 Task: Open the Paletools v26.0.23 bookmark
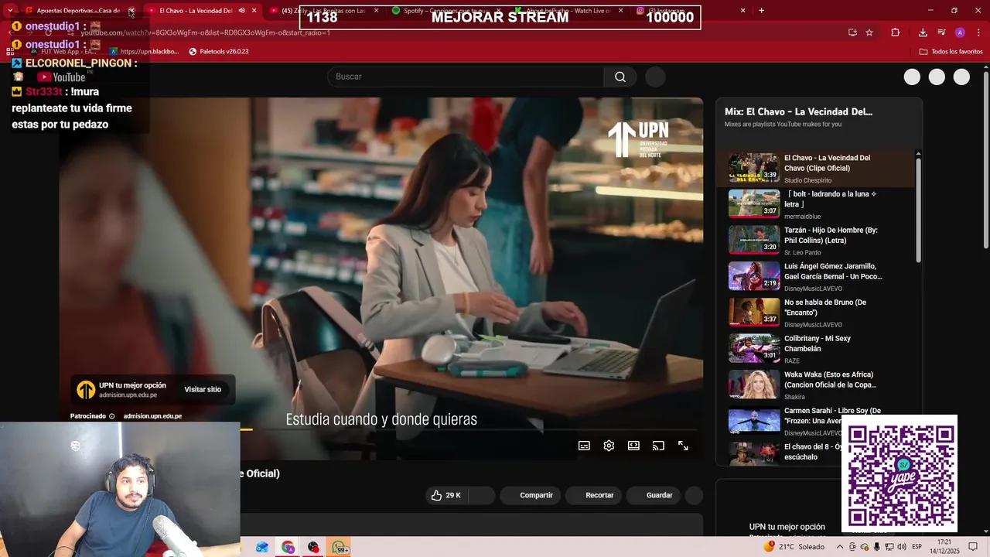tap(219, 51)
